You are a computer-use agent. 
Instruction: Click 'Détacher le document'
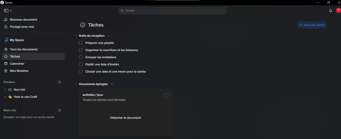126,118
